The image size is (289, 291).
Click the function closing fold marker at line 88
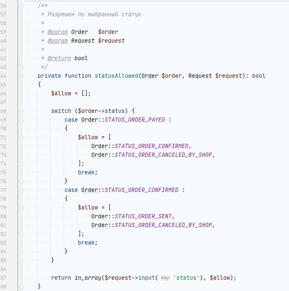click(22, 287)
